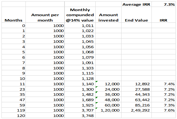Select the 1,140 value cell

(x=80, y=84)
